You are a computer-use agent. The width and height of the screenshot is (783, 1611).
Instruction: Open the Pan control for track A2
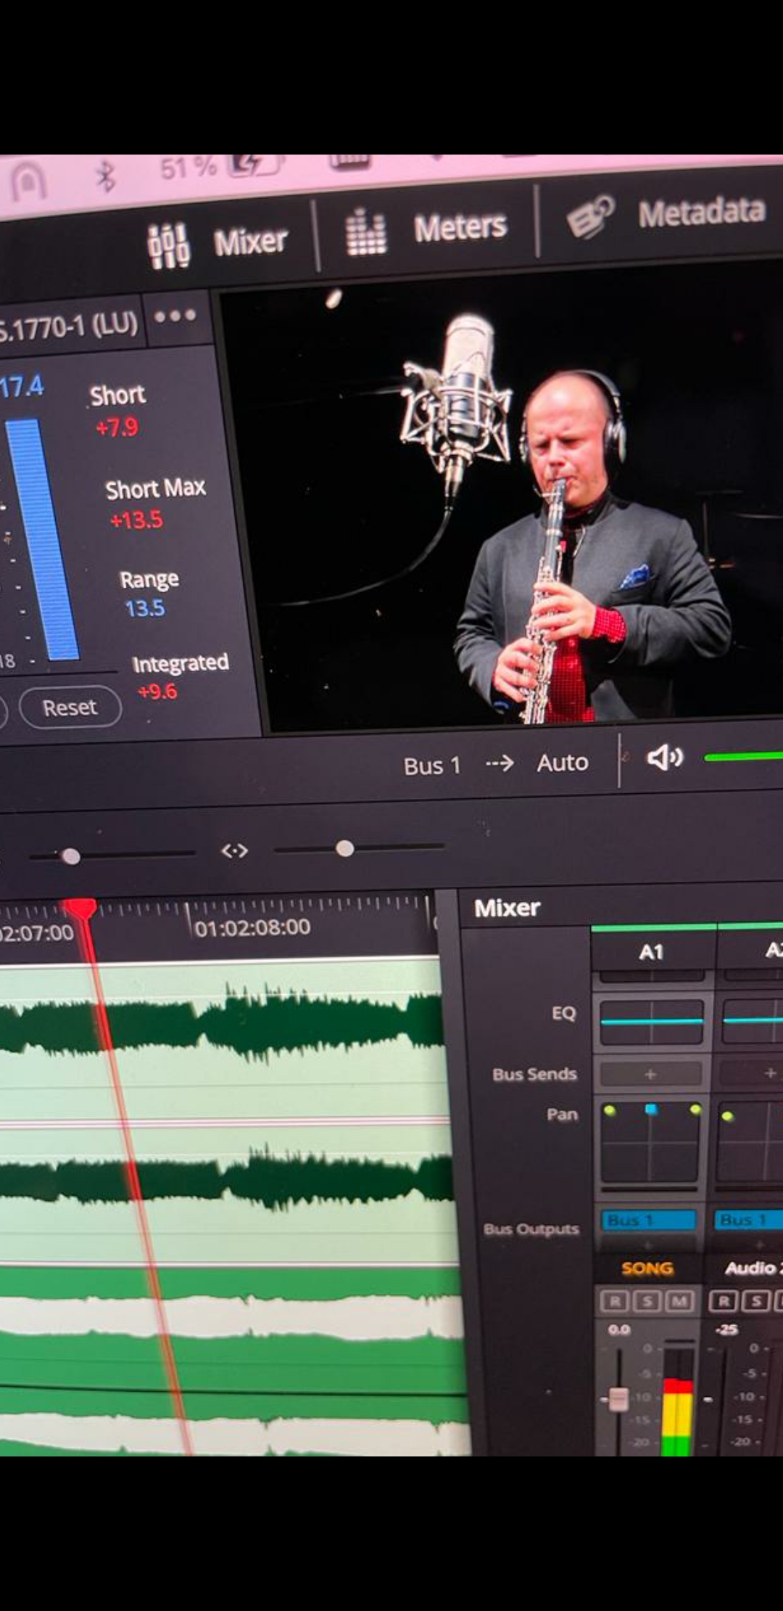tap(751, 1141)
